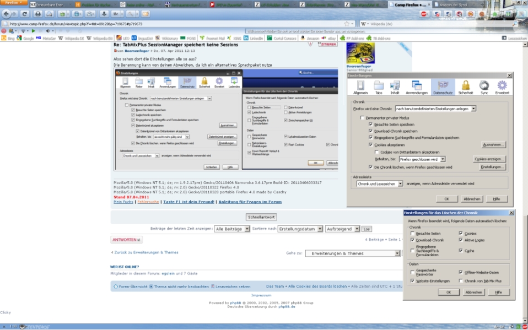Check Chronik von Tab Mix Plus

point(461,280)
